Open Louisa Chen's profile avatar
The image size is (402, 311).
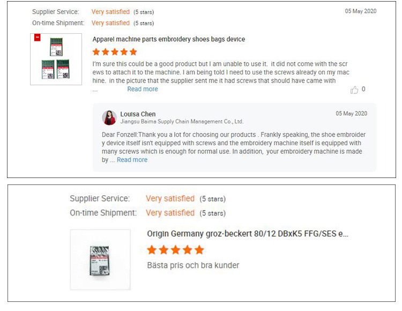pyautogui.click(x=109, y=117)
